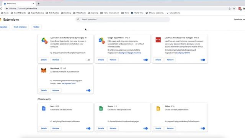This screenshot has width=245, height=138.
Task: Close the Extensions tab
Action: tap(33, 3)
